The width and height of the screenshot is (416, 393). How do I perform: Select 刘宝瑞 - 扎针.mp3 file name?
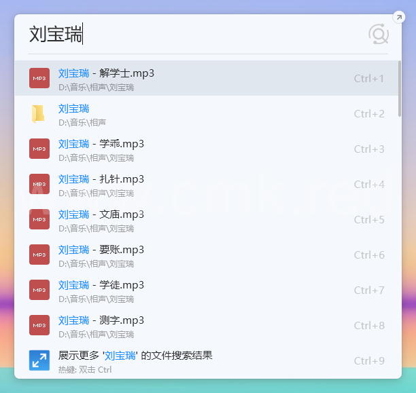[101, 179]
